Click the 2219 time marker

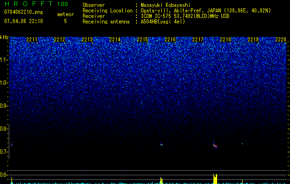253,40
